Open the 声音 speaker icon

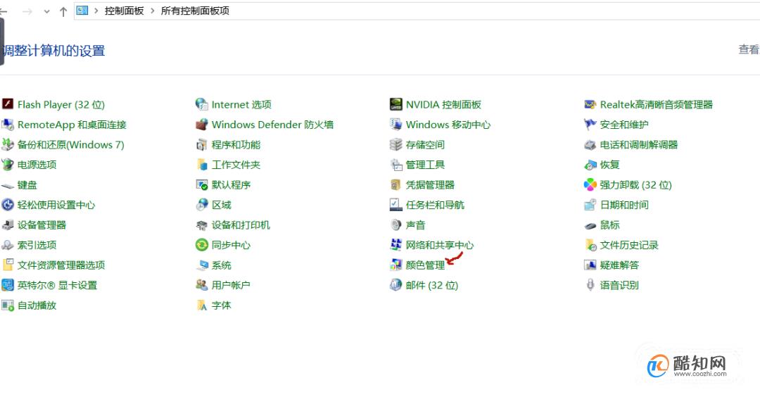396,225
